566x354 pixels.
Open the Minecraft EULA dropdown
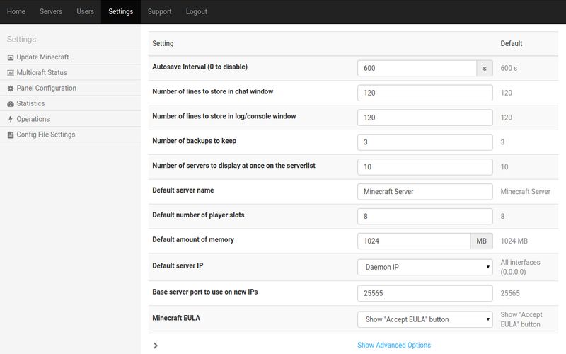click(424, 319)
